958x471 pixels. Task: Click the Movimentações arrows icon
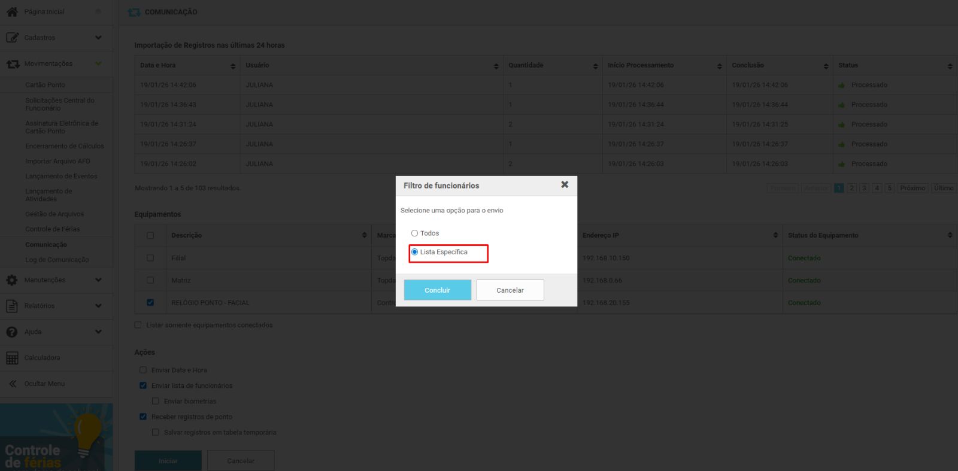click(x=13, y=63)
